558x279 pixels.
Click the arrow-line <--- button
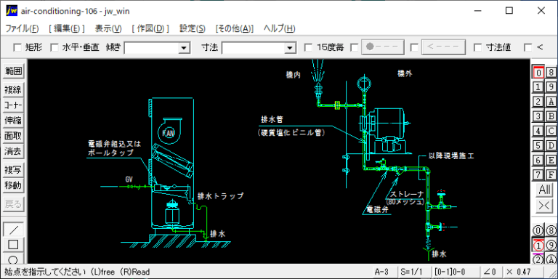[x=443, y=47]
